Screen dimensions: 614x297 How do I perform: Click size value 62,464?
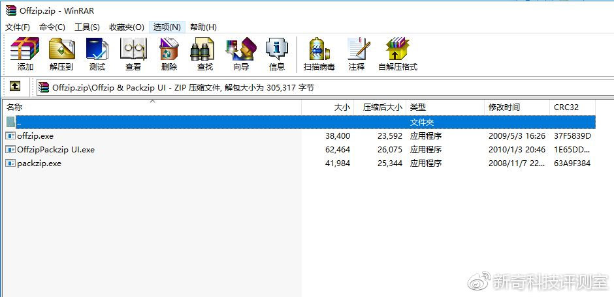(x=338, y=149)
